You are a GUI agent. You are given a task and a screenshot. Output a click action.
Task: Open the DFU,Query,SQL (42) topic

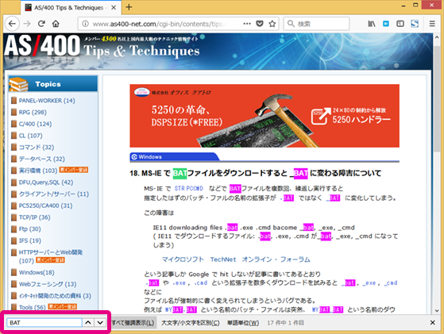click(46, 182)
